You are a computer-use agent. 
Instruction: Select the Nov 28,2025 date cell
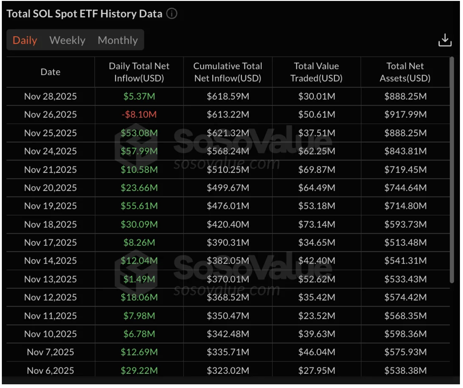pyautogui.click(x=50, y=96)
